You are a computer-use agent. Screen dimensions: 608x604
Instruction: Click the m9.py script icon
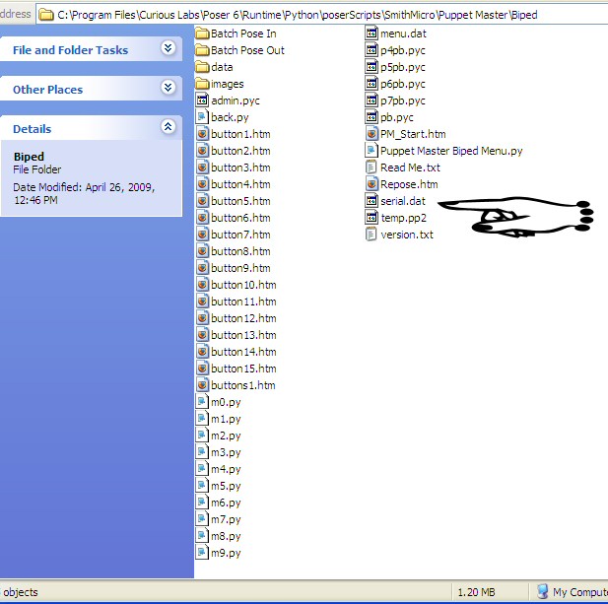[202, 553]
